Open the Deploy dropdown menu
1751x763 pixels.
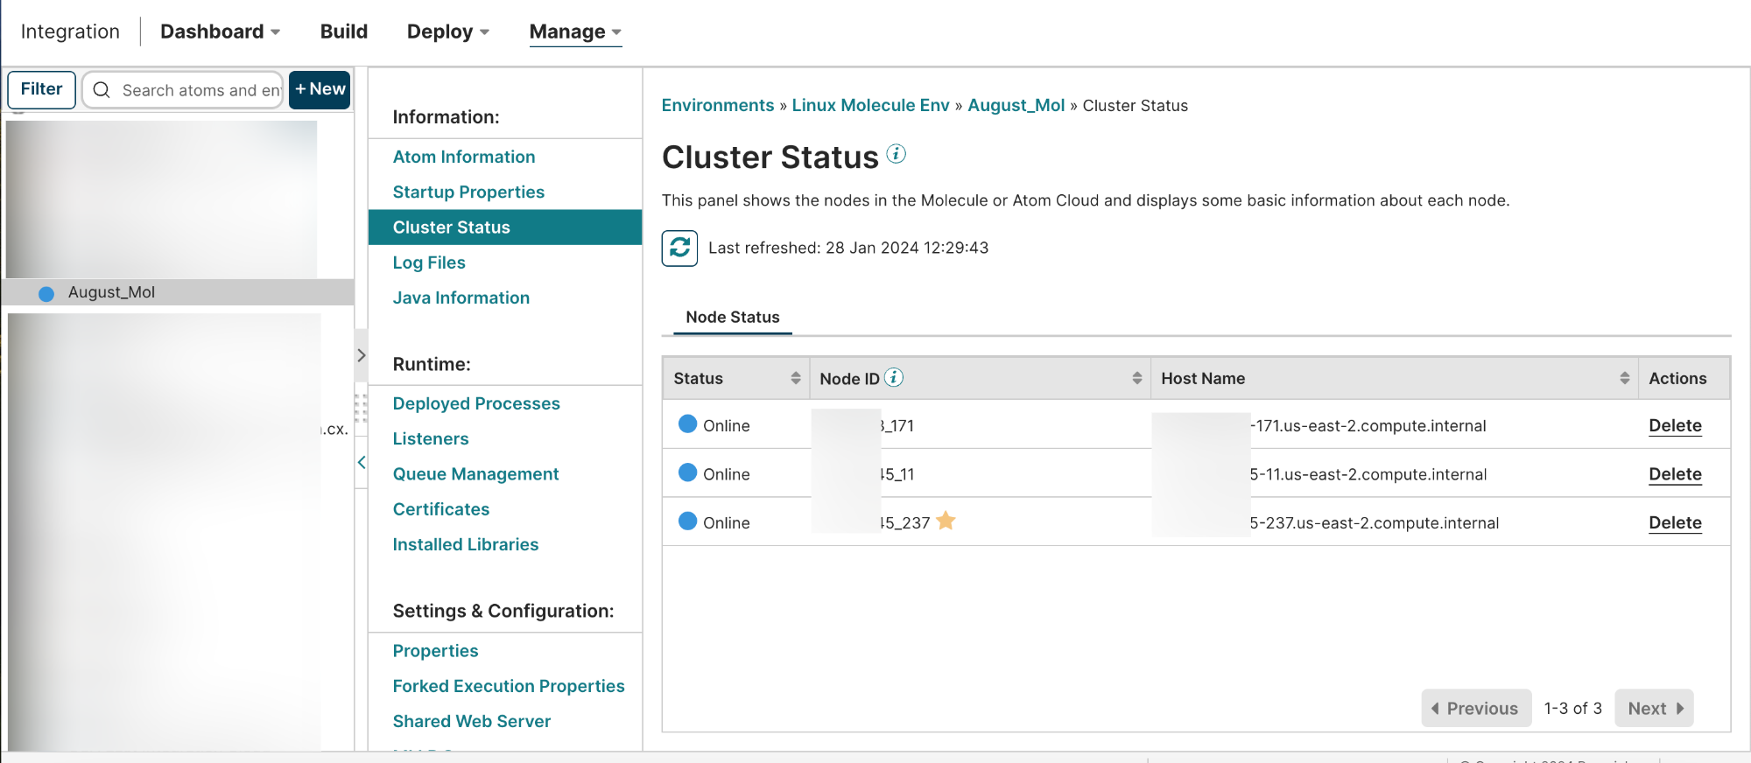[x=447, y=31]
